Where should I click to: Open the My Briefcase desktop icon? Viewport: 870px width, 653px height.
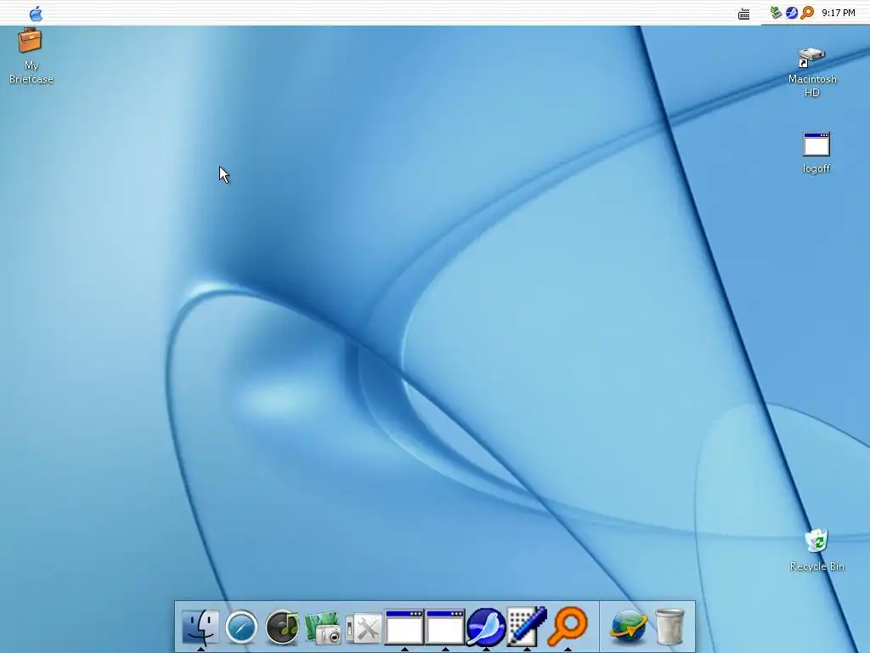pyautogui.click(x=31, y=57)
